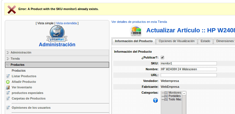Click the blue info icon under Categorías
The image size is (235, 114).
point(155,100)
